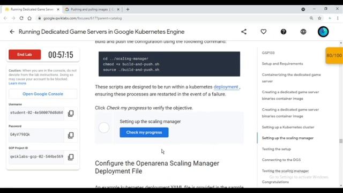Click the code block with build-and-push commands
343x193 pixels.
(x=169, y=64)
